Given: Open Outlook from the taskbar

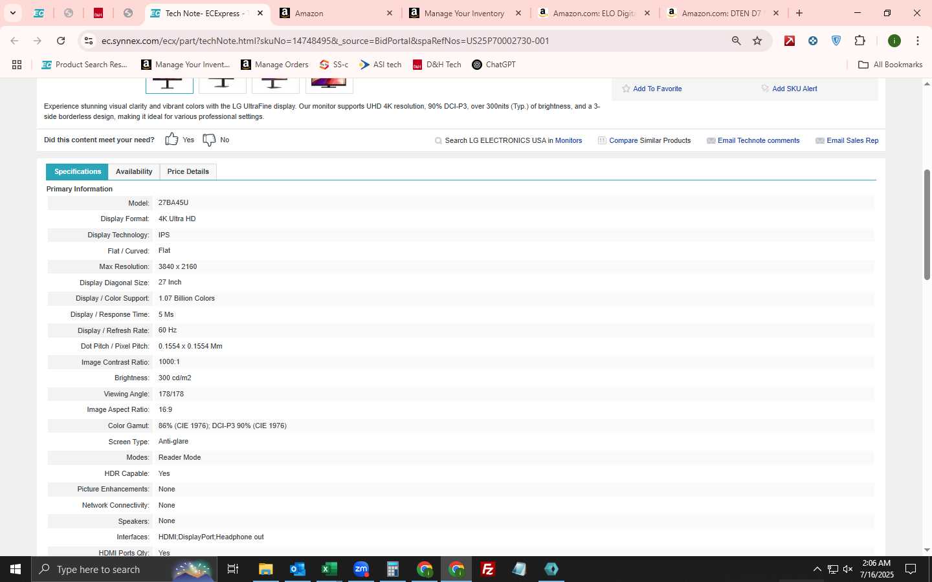Looking at the screenshot, I should (x=297, y=569).
